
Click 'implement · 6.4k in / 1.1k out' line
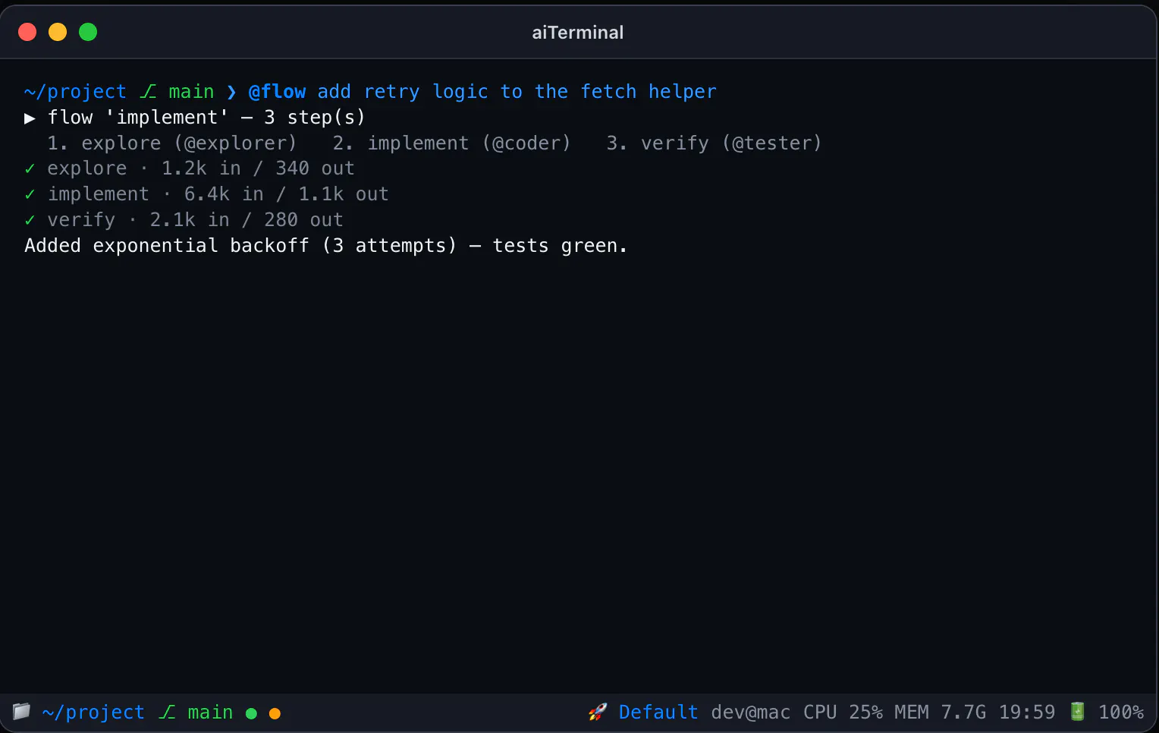218,194
